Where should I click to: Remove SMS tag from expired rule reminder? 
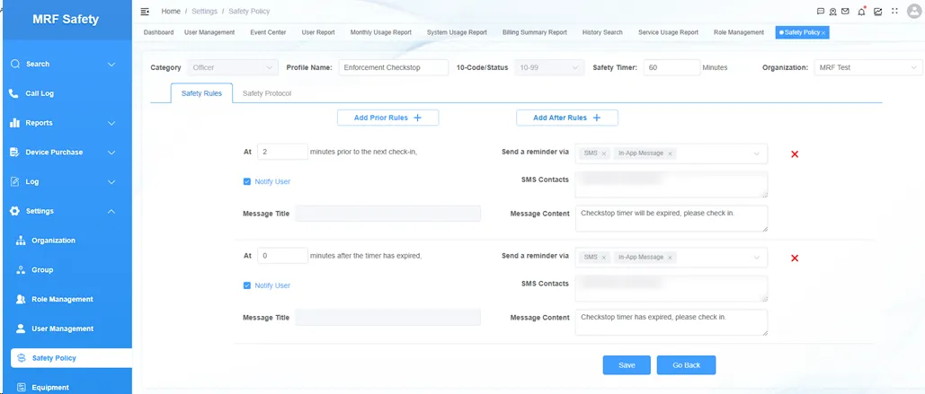coord(603,258)
